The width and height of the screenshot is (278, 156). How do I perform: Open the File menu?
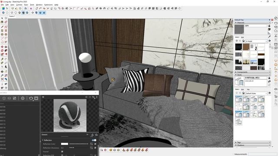click(x=2, y=5)
